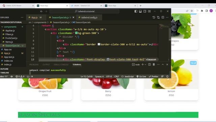Viewport: 216px width, 122px height.
Task: Split the editor to the right
Action: 163,17
